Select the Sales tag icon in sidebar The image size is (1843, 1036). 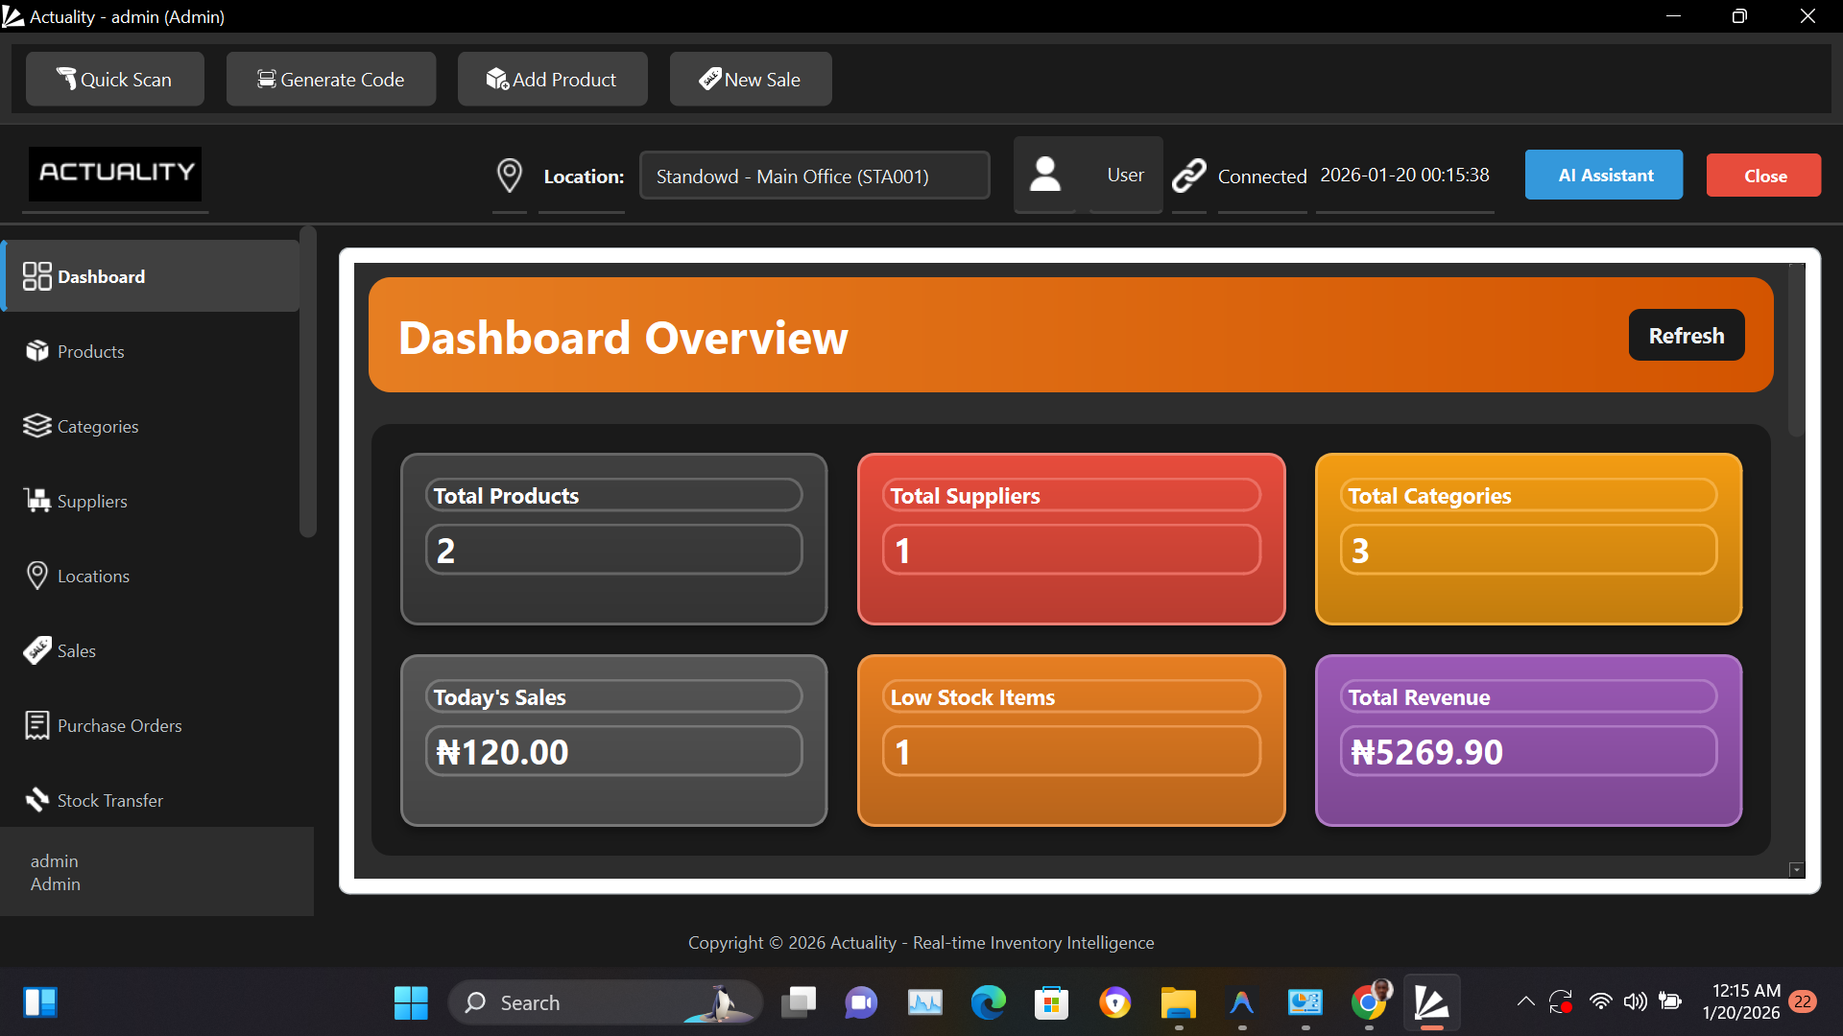(36, 649)
